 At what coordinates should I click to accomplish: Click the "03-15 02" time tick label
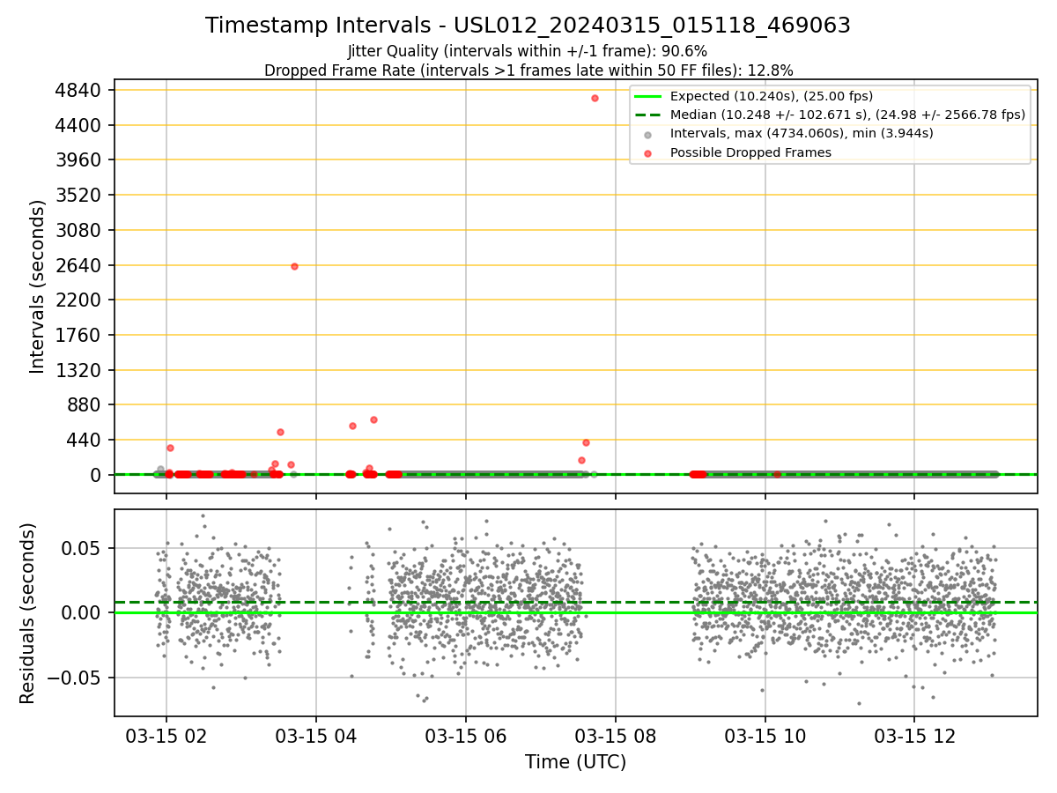click(166, 737)
